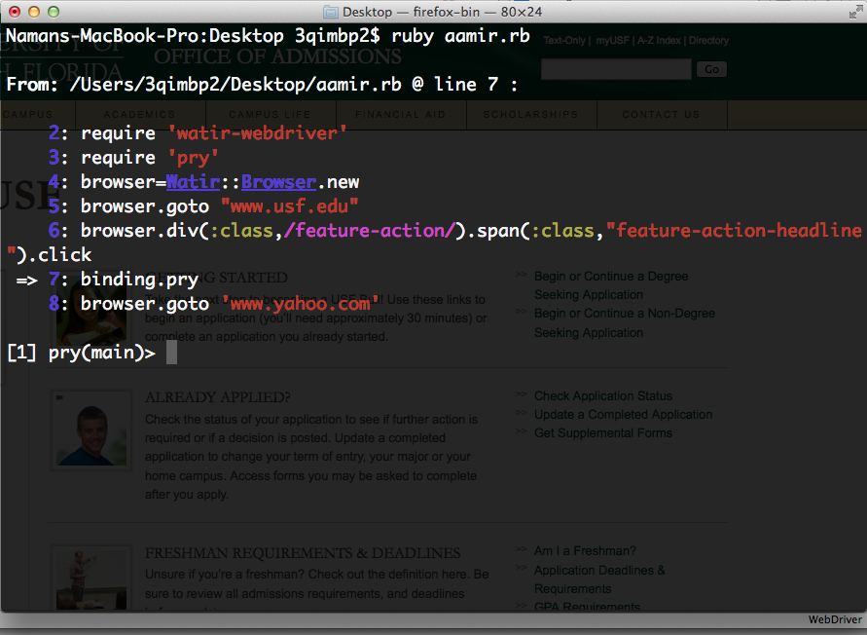867x635 pixels.
Task: Open Begin or Continue a Non-Degree Seeking Application
Action: [x=625, y=322]
